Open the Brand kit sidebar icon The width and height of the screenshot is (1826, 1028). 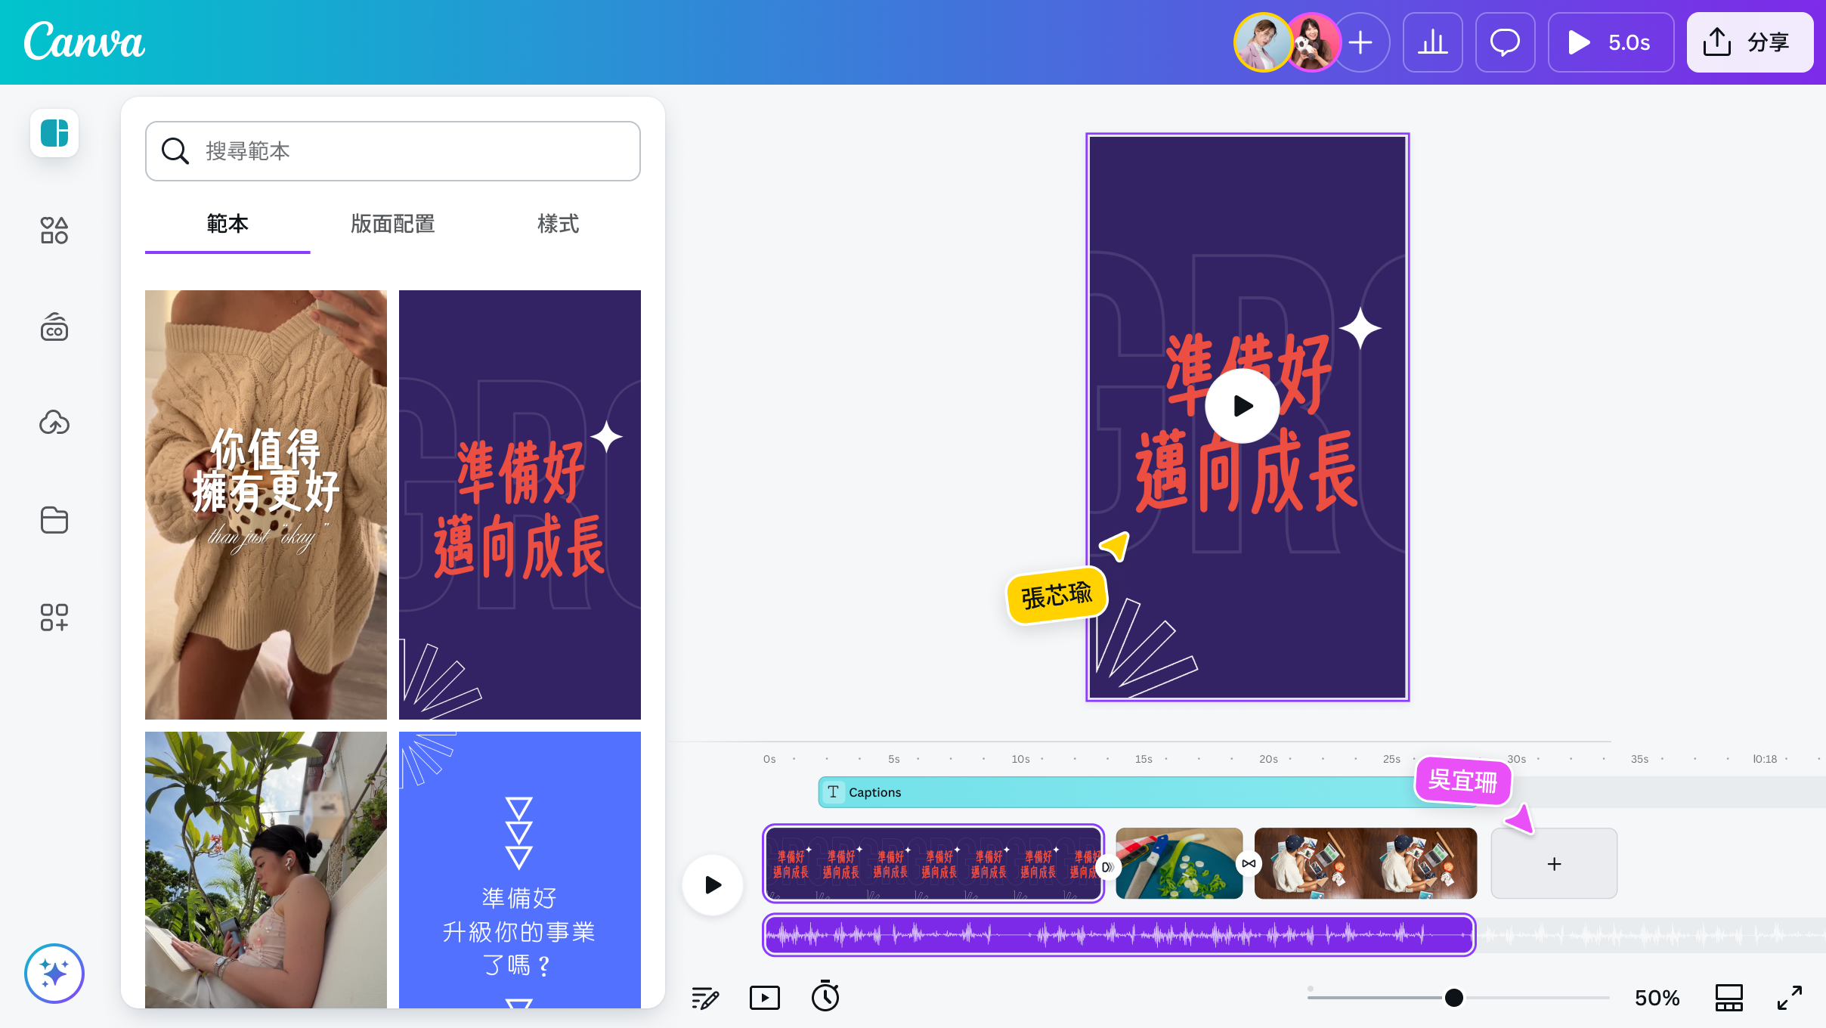pyautogui.click(x=54, y=327)
